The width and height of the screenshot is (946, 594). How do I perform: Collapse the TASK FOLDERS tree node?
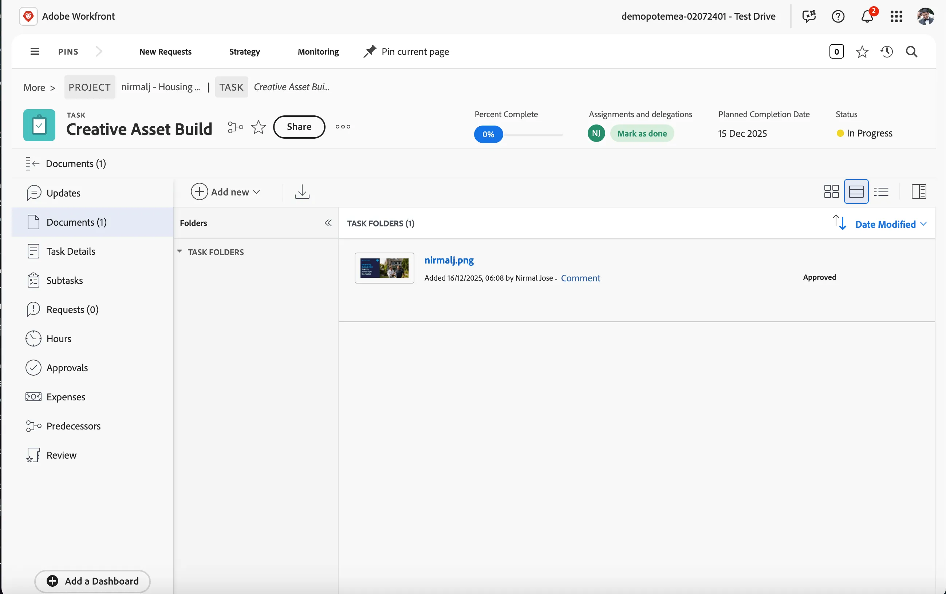[x=179, y=252]
